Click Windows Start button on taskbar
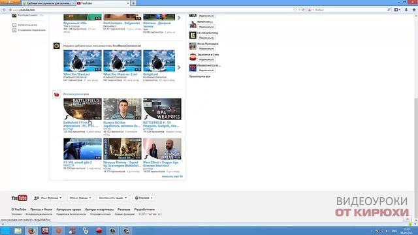Screen dimensions: 418x235 (x=5, y=230)
